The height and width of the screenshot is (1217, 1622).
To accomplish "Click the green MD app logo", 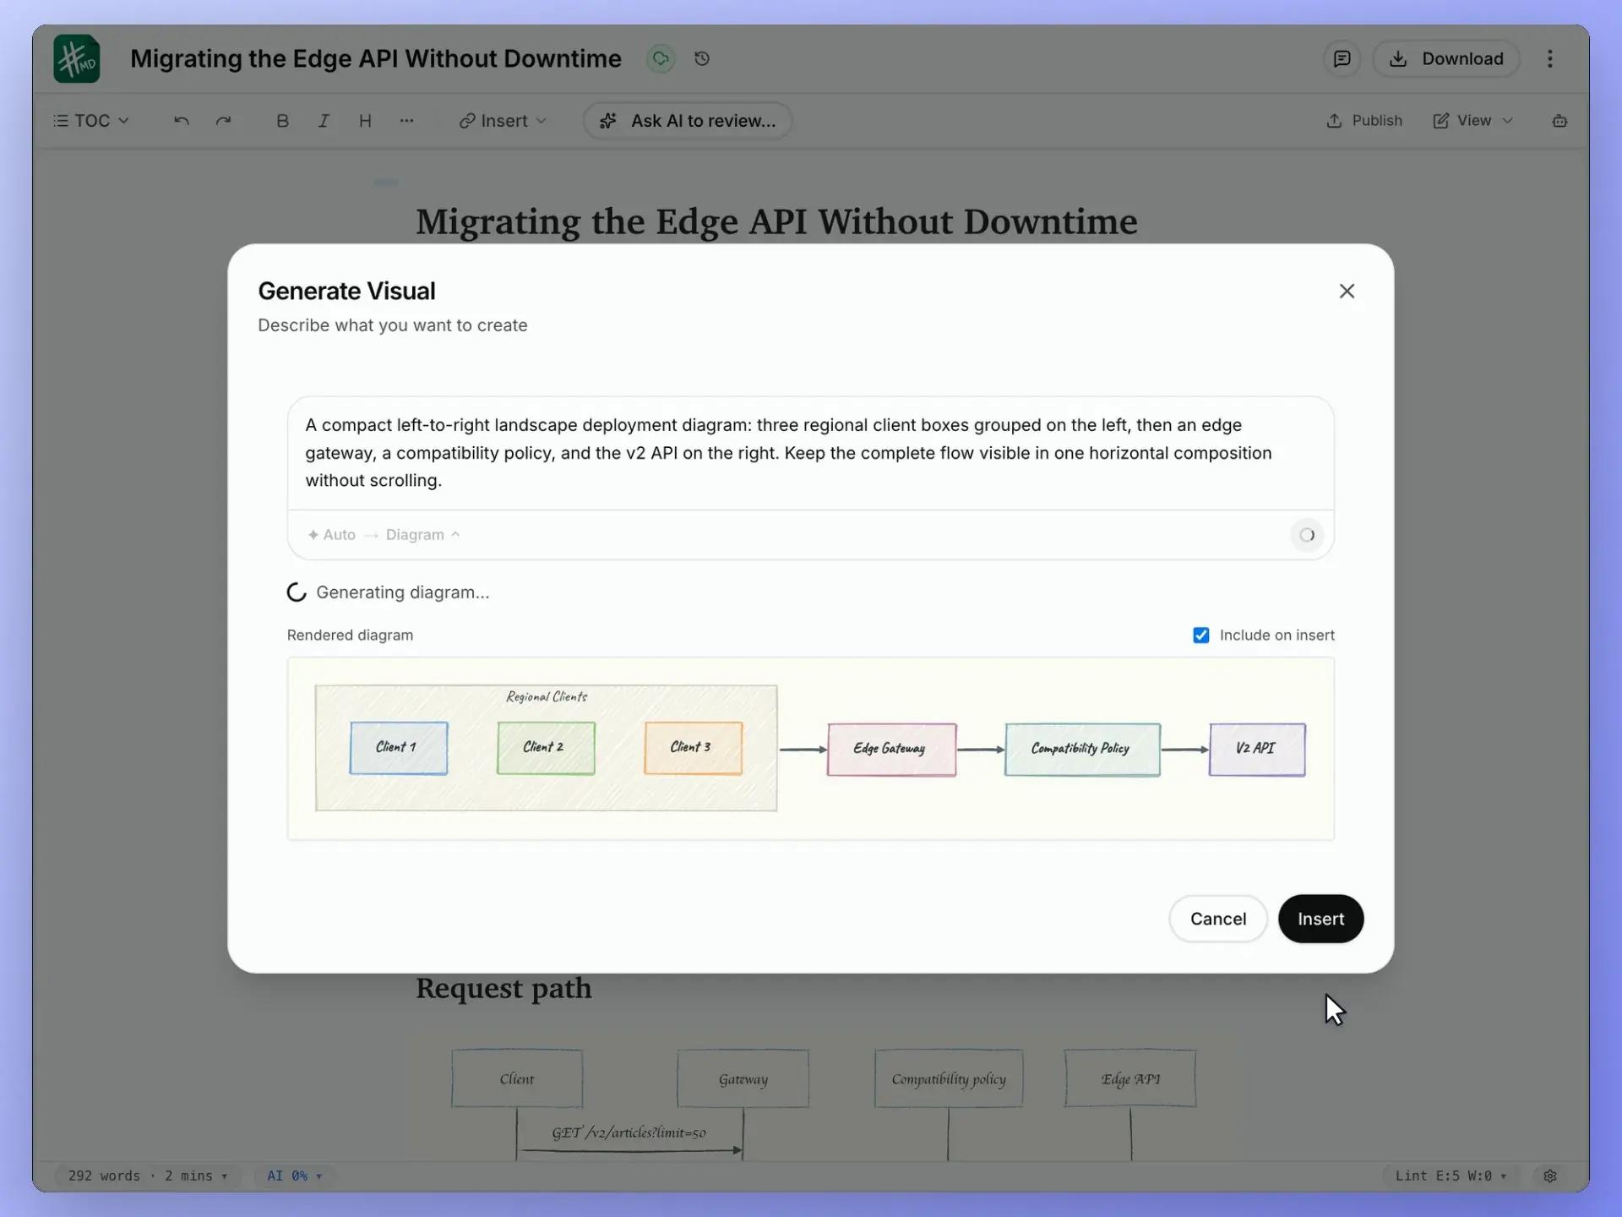I will [76, 58].
